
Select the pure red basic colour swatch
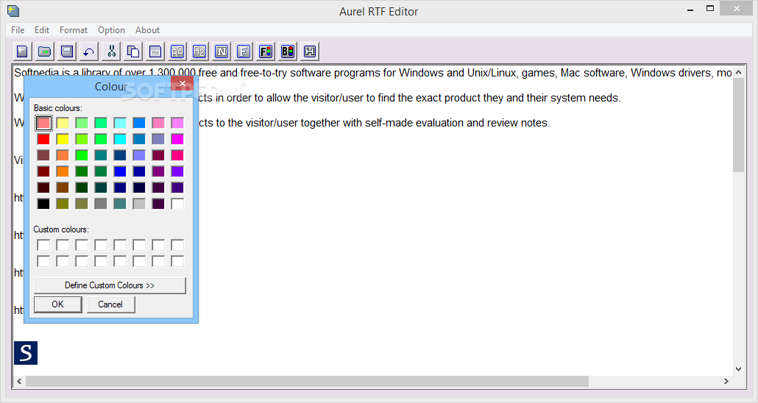tap(43, 139)
